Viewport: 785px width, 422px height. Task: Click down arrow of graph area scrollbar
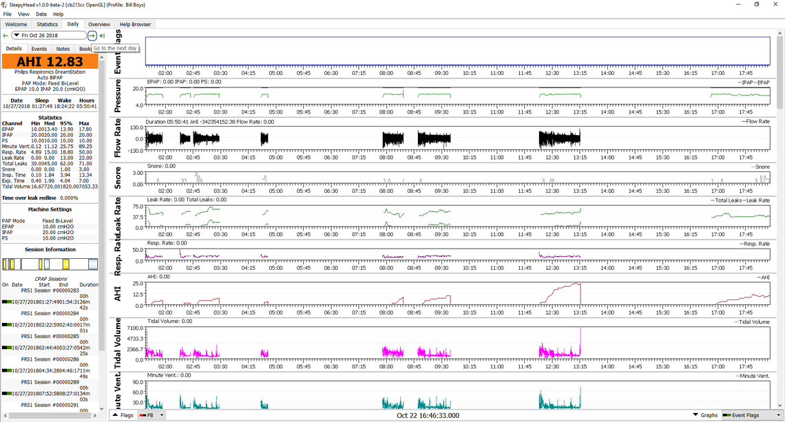(780, 405)
